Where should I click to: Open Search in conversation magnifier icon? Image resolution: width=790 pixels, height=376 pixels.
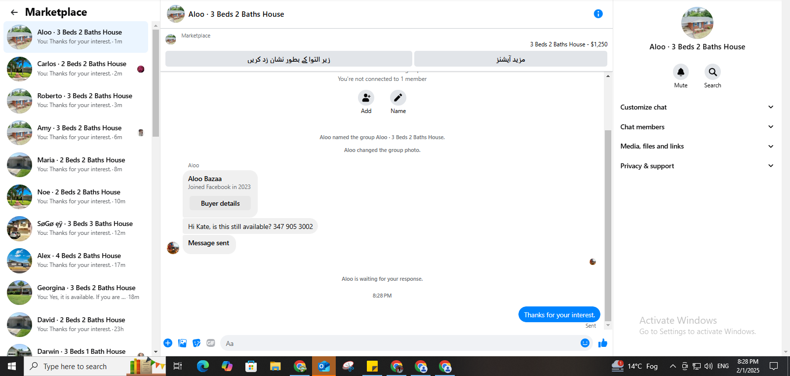(x=712, y=72)
